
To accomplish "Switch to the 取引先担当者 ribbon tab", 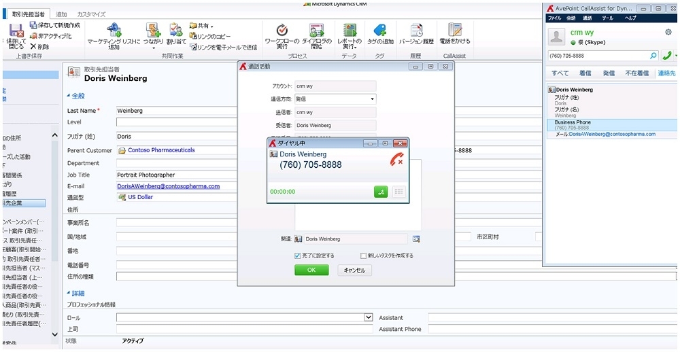I will click(x=28, y=14).
